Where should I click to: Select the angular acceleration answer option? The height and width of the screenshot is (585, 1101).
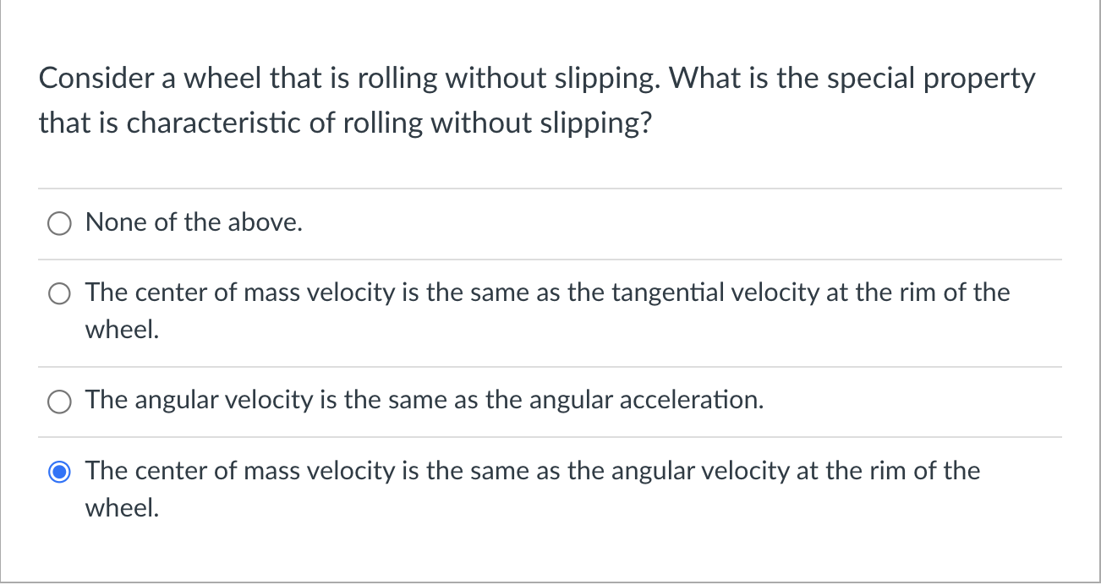tap(59, 401)
